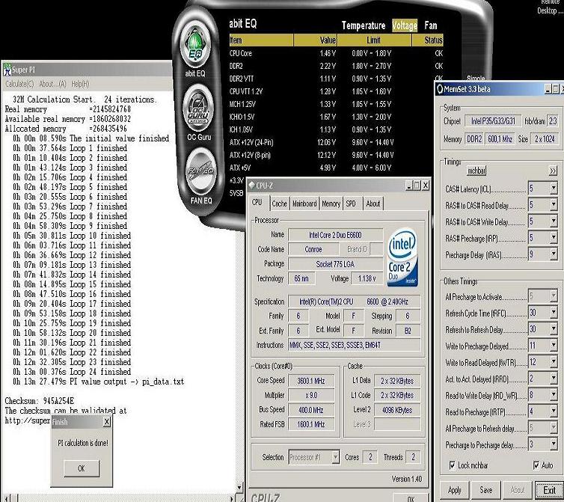Open the RAS# to CAS# Write Delay dropdown
The image size is (564, 502).
point(554,221)
